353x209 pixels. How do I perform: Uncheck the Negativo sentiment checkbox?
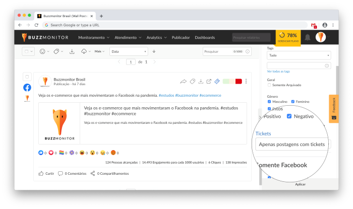pos(289,116)
